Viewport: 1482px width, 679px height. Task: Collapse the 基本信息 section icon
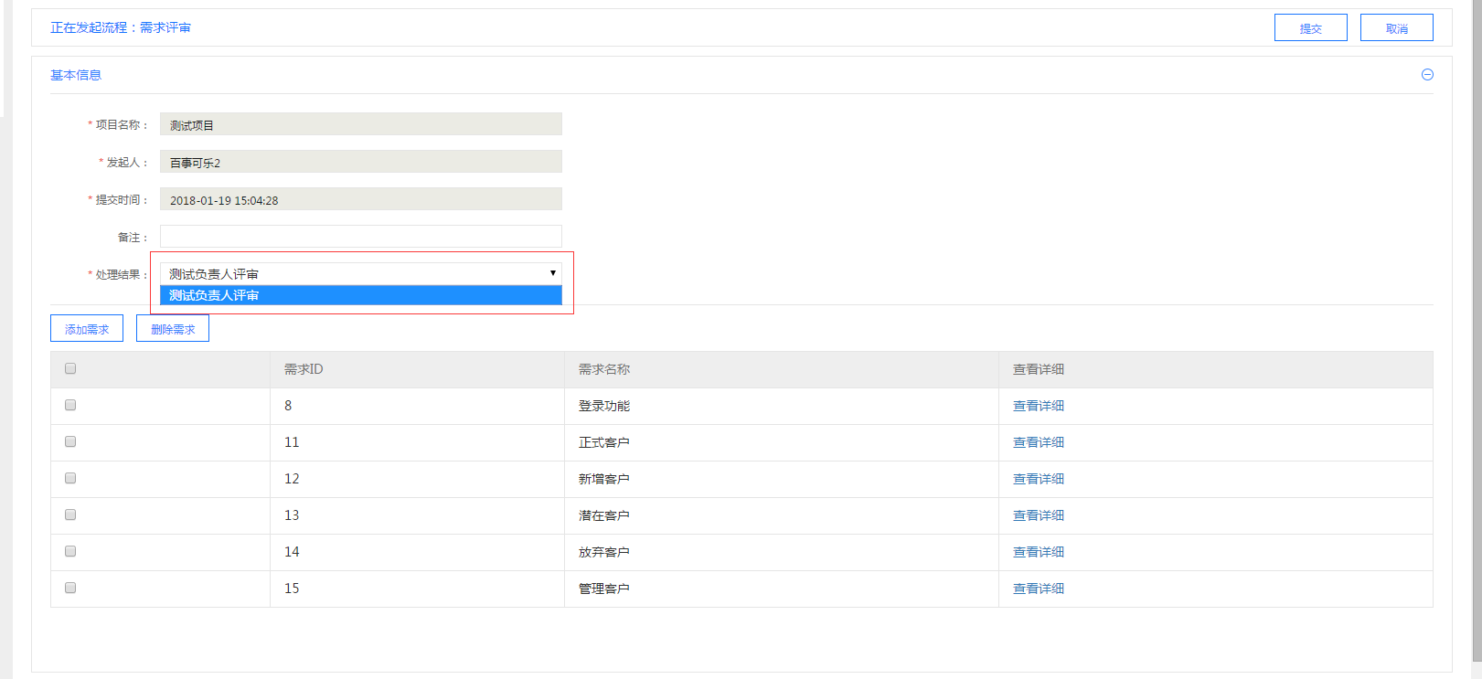[x=1427, y=75]
